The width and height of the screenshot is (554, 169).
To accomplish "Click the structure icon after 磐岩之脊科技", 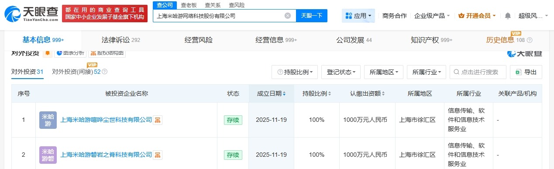I will pos(158,155).
